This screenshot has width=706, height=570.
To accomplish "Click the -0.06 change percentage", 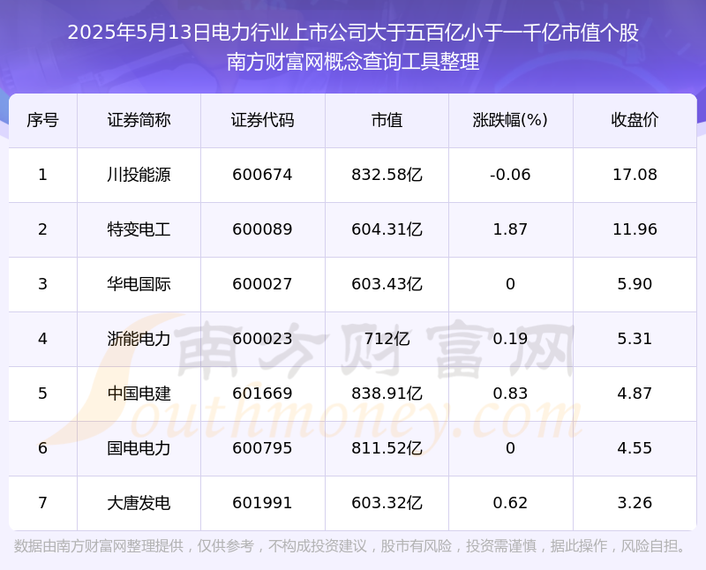I will coord(510,175).
